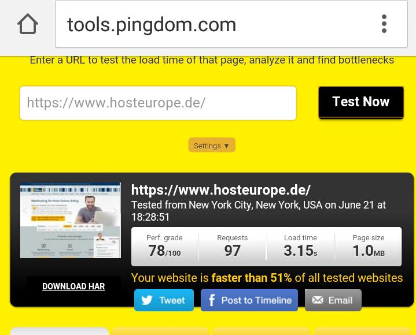Select the Perf. grade 78/100 metric
This screenshot has height=335, width=416.
click(x=164, y=247)
